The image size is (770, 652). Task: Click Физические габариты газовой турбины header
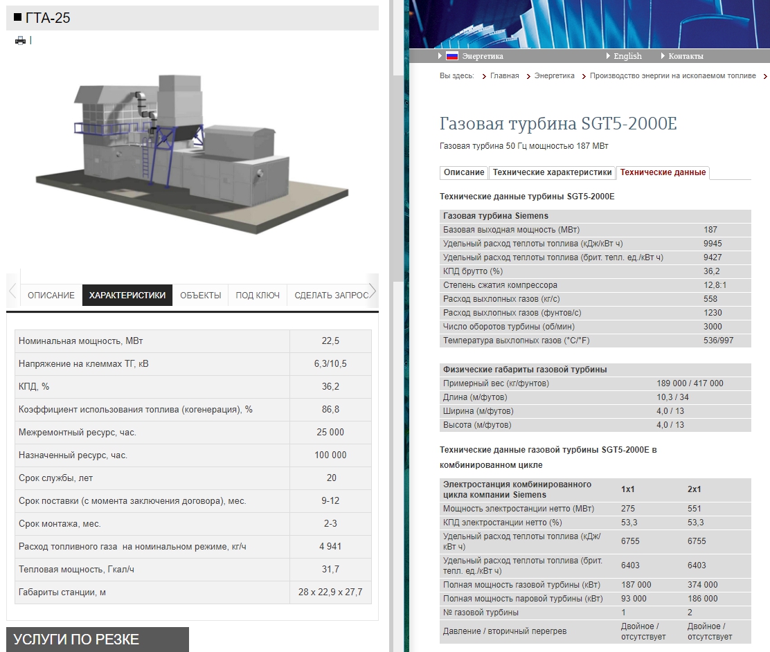[525, 369]
